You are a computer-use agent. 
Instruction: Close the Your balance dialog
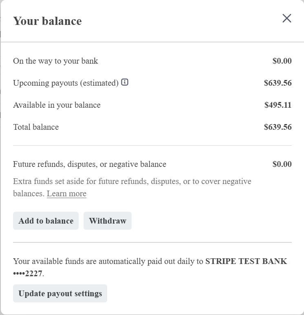pos(287,18)
